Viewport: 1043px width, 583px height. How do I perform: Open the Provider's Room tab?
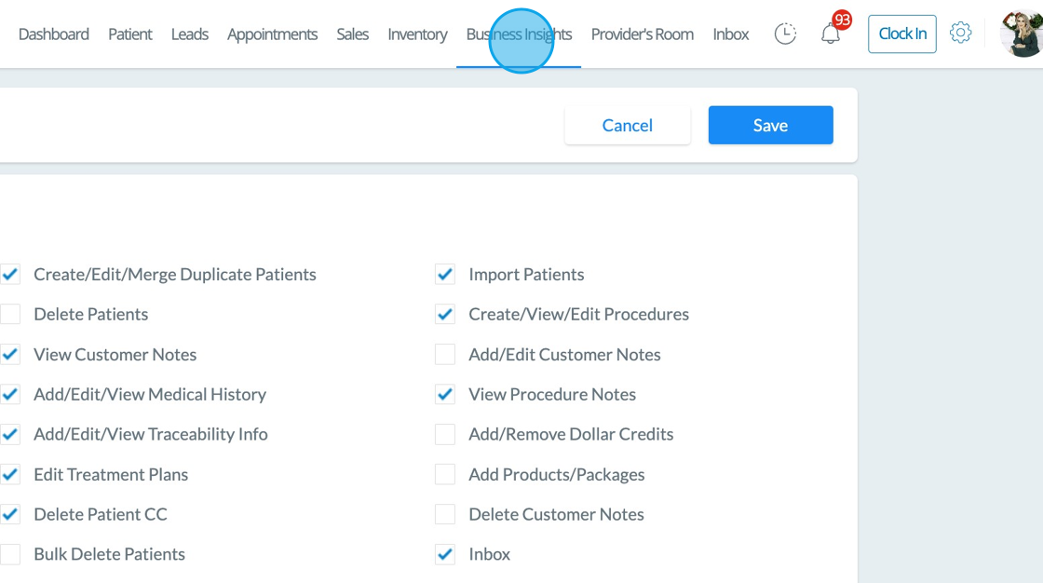[642, 34]
